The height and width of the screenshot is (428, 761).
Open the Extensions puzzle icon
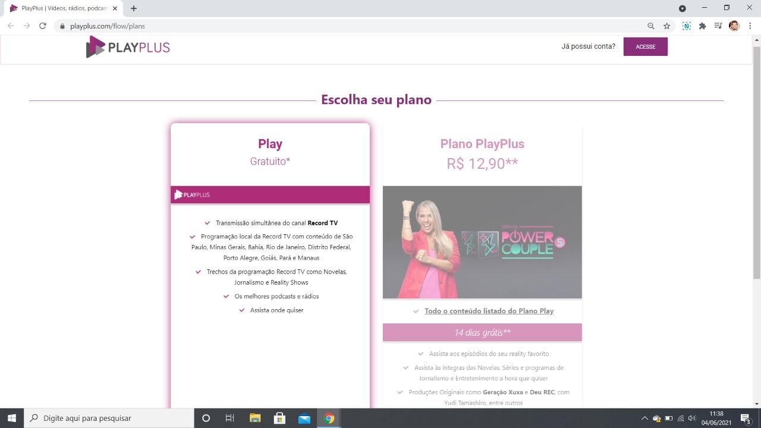(x=702, y=26)
